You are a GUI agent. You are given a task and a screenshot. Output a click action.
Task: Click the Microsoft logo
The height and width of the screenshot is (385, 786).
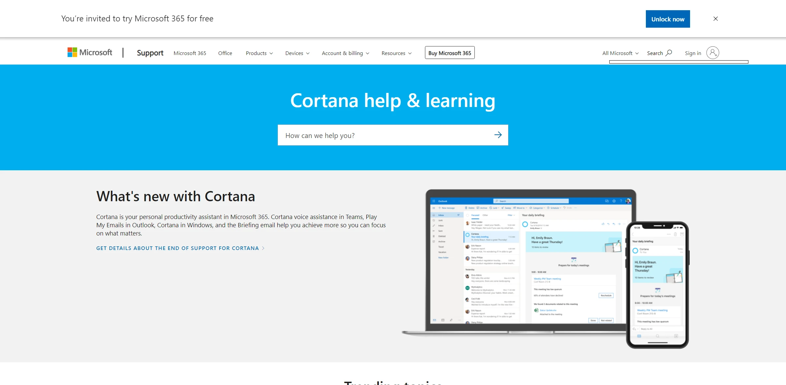coord(90,53)
